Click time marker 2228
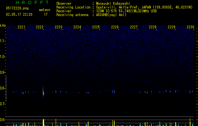 tap(153, 27)
